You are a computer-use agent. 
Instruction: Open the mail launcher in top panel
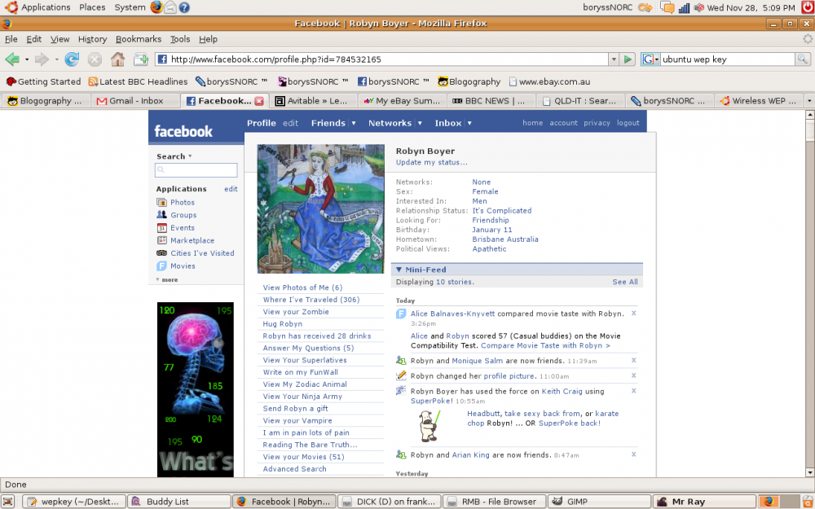pyautogui.click(x=170, y=7)
